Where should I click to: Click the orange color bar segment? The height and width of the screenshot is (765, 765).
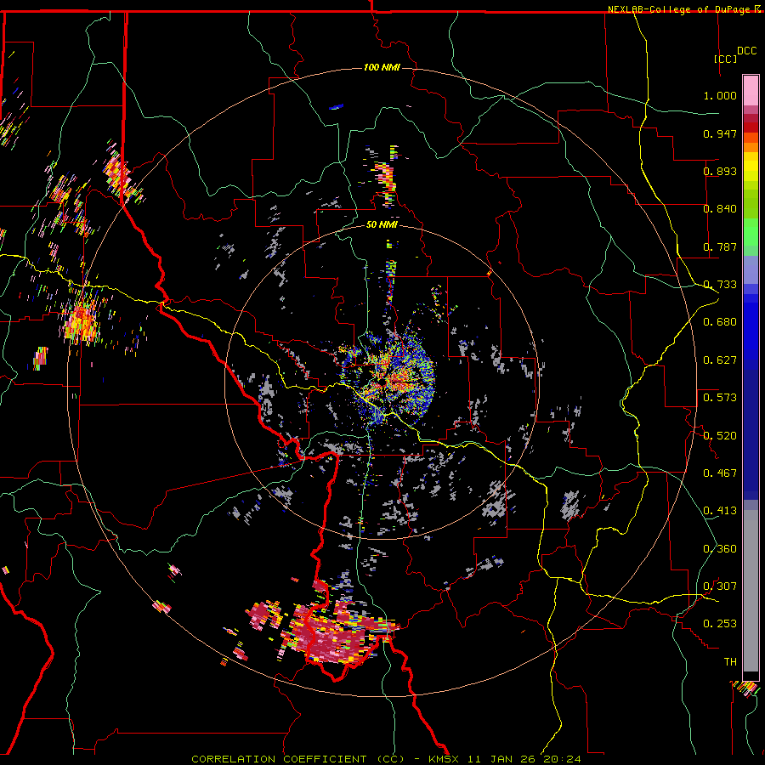tap(751, 147)
